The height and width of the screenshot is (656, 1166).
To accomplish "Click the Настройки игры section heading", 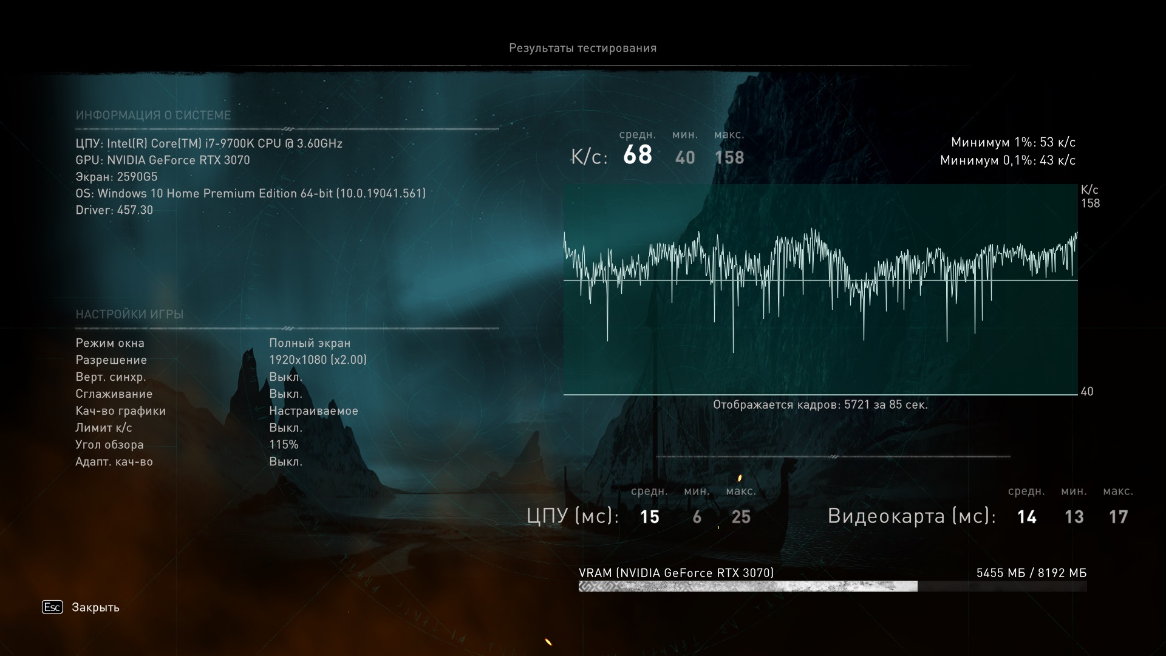I will coord(129,315).
